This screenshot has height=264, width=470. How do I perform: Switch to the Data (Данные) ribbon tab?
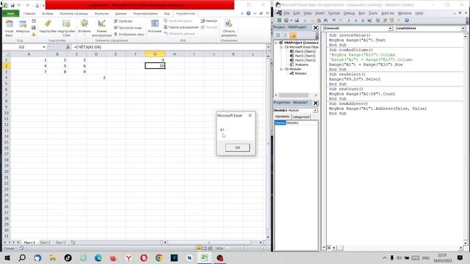120,13
